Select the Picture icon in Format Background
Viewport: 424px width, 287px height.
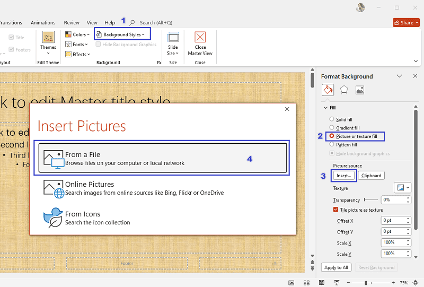[360, 90]
